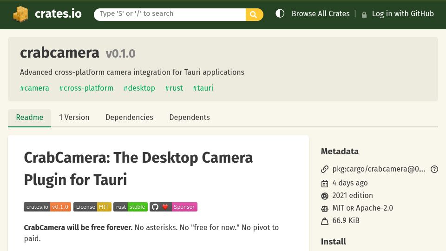Click the '2021 edition' text
Image resolution: width=446 pixels, height=251 pixels.
pyautogui.click(x=353, y=196)
